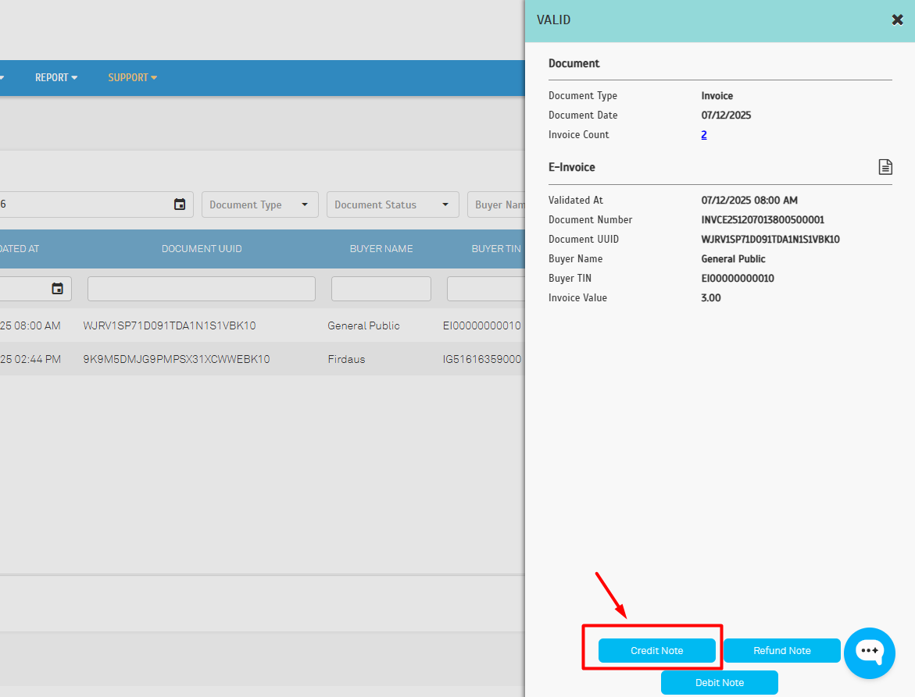Close the VALID details panel

pos(897,20)
